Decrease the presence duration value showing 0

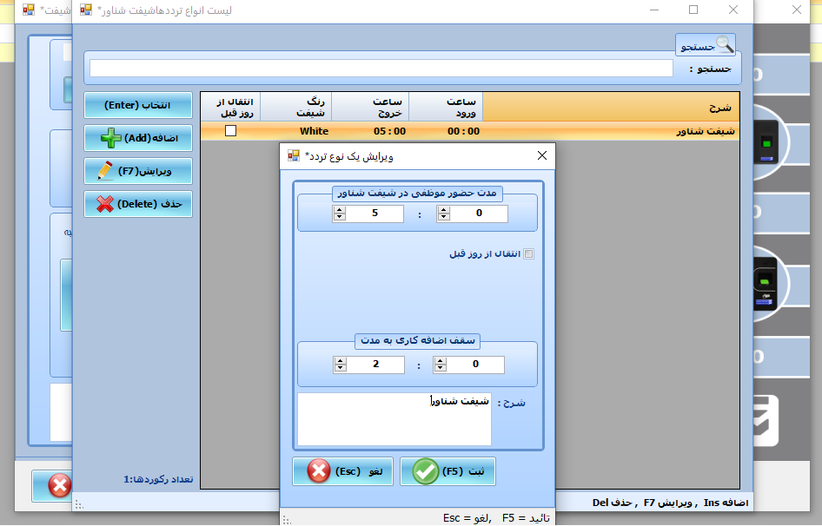[x=441, y=218]
